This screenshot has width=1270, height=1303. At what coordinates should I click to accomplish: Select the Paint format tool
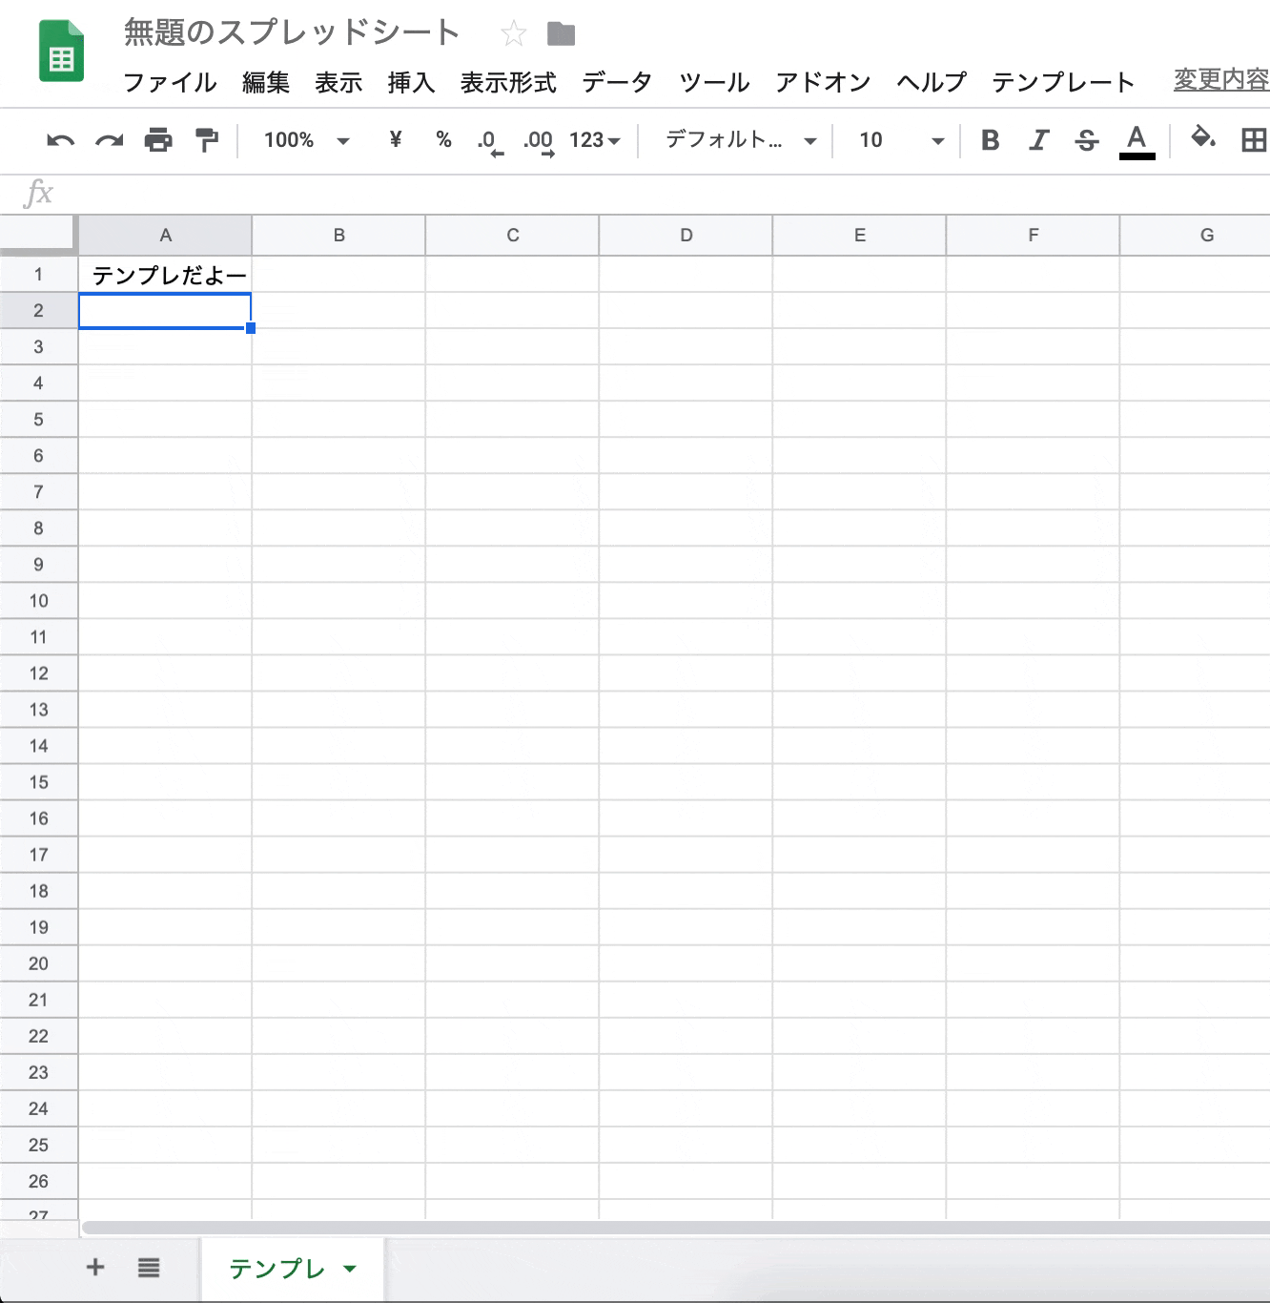206,140
